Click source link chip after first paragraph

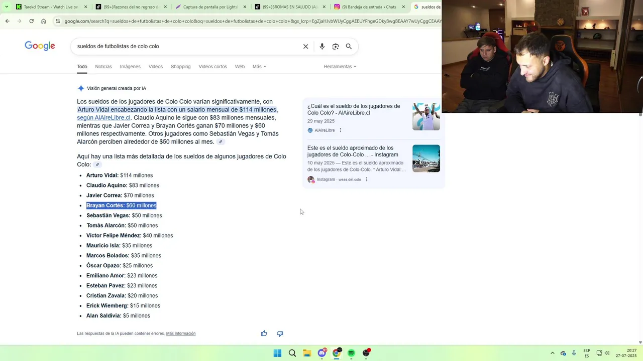[220, 142]
